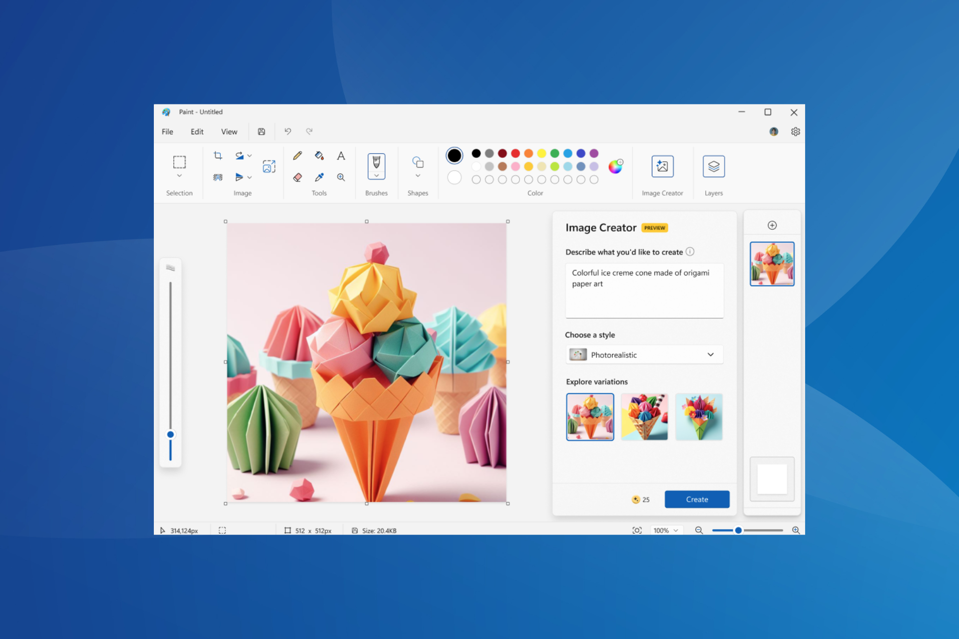Viewport: 959px width, 639px height.
Task: Pick the purple color swatch
Action: click(x=594, y=153)
